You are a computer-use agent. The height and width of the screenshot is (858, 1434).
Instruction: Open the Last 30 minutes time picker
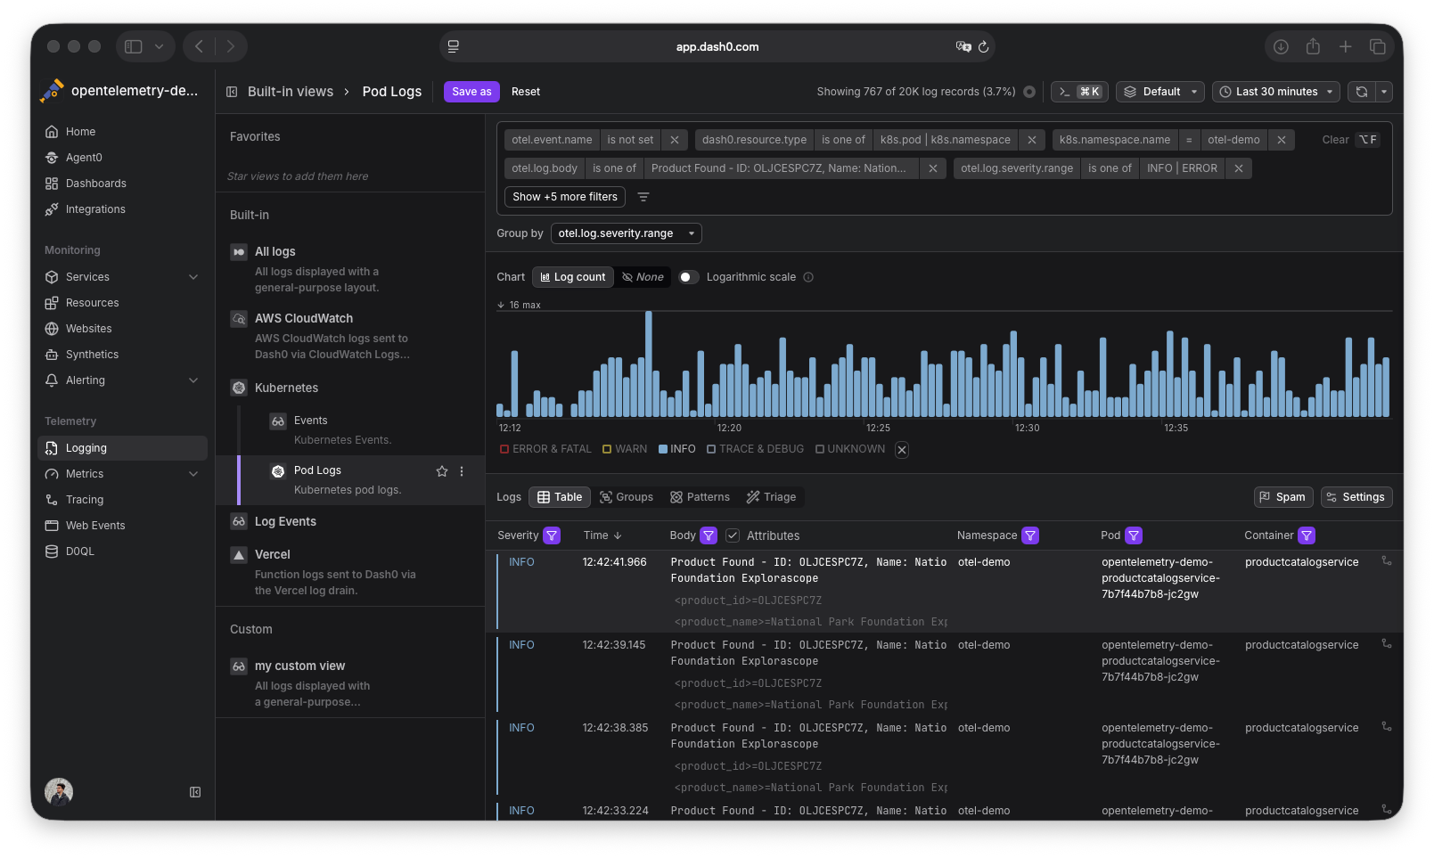[1275, 92]
